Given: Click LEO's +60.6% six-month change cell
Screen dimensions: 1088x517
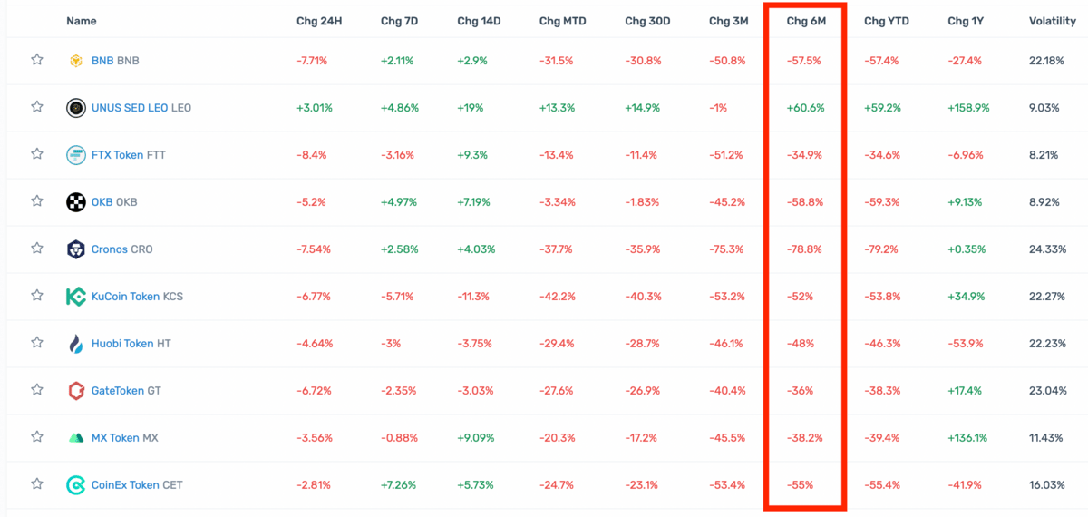Looking at the screenshot, I should [x=806, y=108].
